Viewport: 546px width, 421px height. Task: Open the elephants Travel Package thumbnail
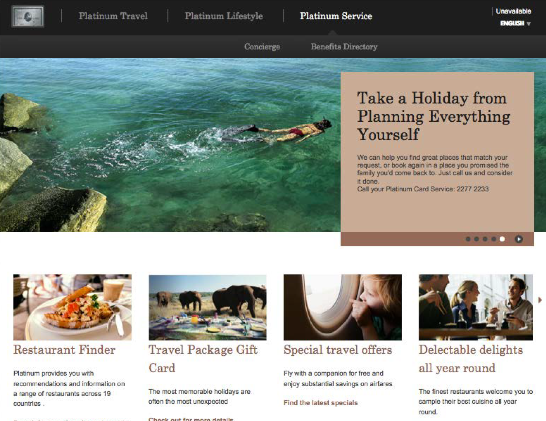point(208,307)
